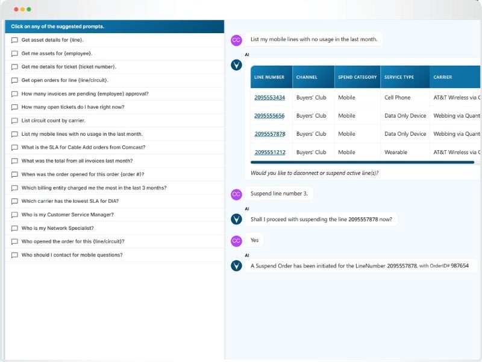The height and width of the screenshot is (362, 482).
Task: Select 'How many open tickets' prompt
Action: (x=73, y=107)
